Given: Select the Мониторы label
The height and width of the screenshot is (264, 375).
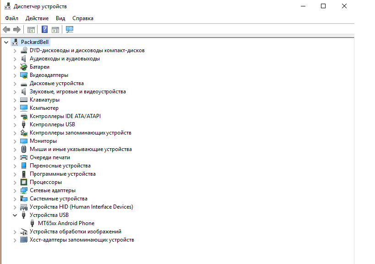Looking at the screenshot, I should (x=43, y=141).
